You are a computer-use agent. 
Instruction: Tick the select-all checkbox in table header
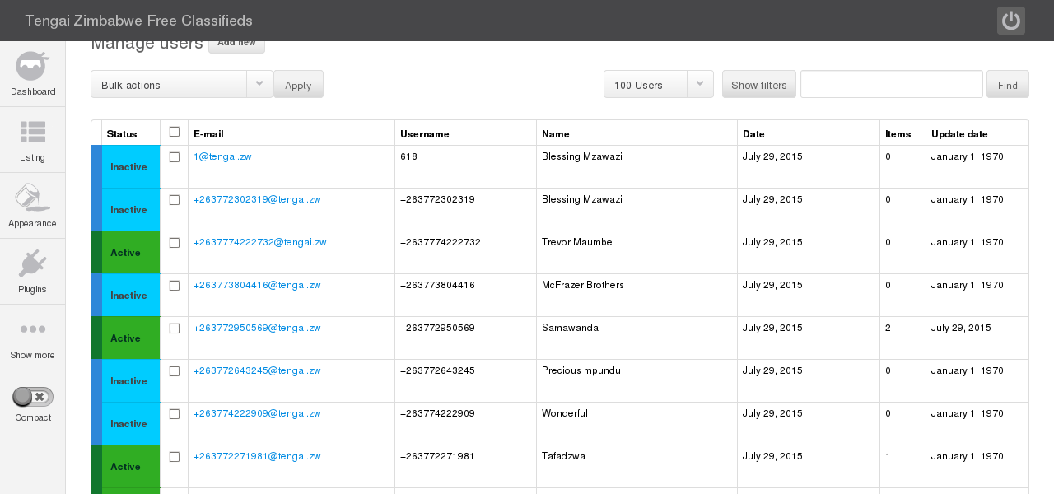[x=174, y=132]
